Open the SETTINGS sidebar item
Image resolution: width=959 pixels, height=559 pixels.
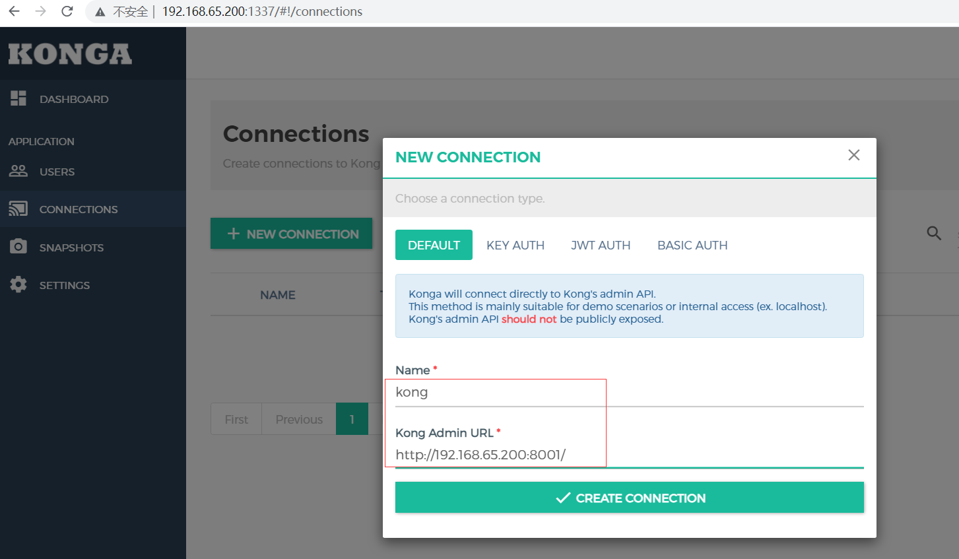point(93,285)
